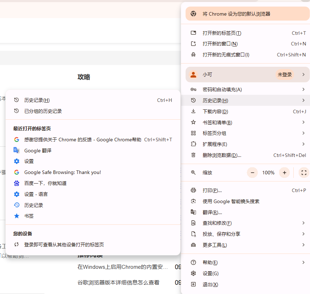Click the toolbox icon beside 更多工具
310x294 pixels.
point(194,245)
